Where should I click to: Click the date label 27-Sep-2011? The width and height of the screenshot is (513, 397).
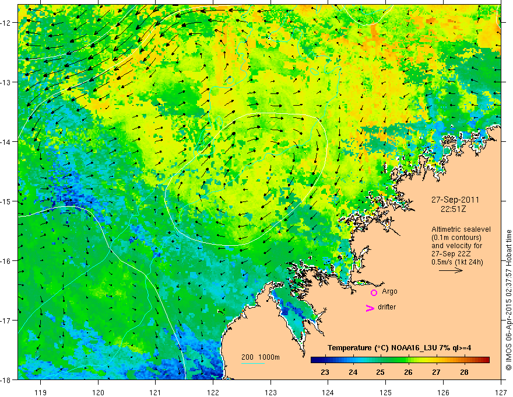click(455, 200)
